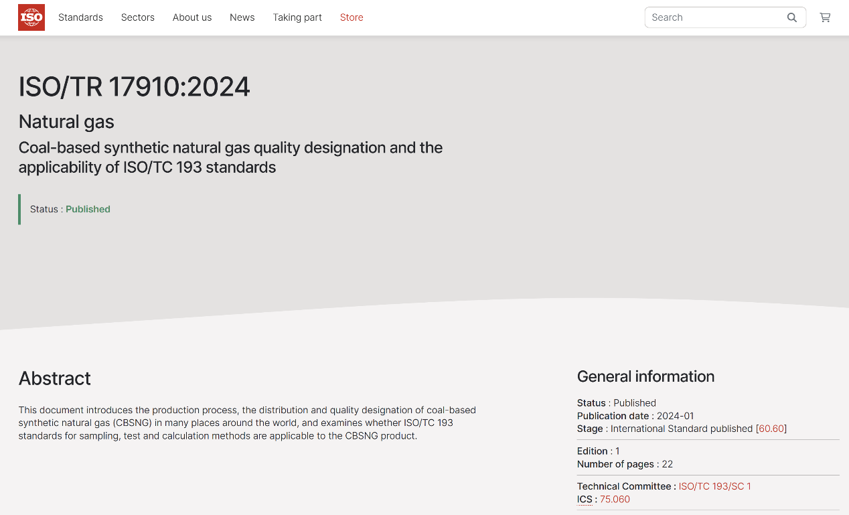Click the Coal-based synthetic natural gas subtitle
849x515 pixels.
pos(230,157)
